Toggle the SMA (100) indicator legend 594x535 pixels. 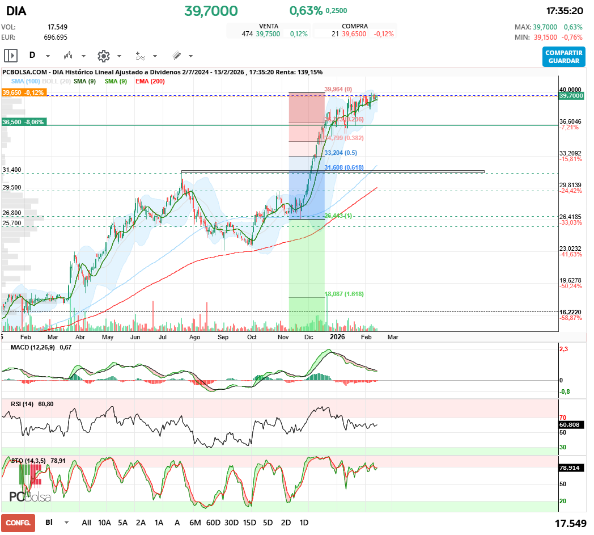[26, 82]
